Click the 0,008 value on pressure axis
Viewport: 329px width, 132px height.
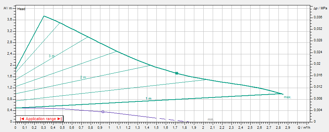point(318,99)
